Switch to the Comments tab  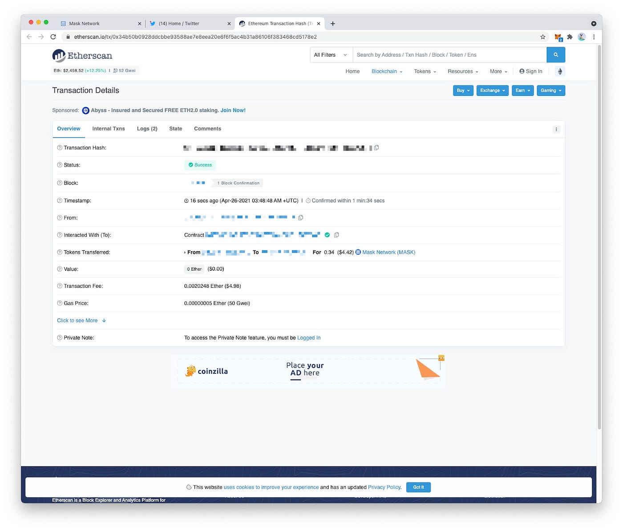[207, 129]
